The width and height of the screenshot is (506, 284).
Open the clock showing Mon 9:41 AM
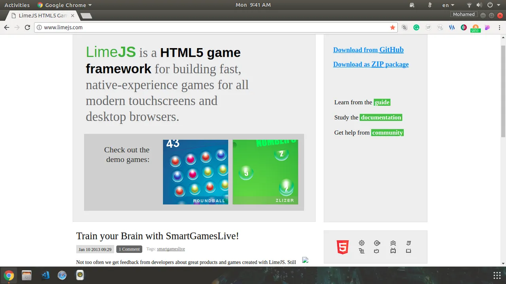tap(253, 5)
